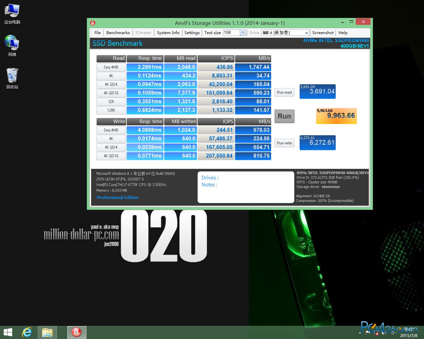Screen dimensions: 424x339
Task: Click the Run write button
Action: pos(284,143)
